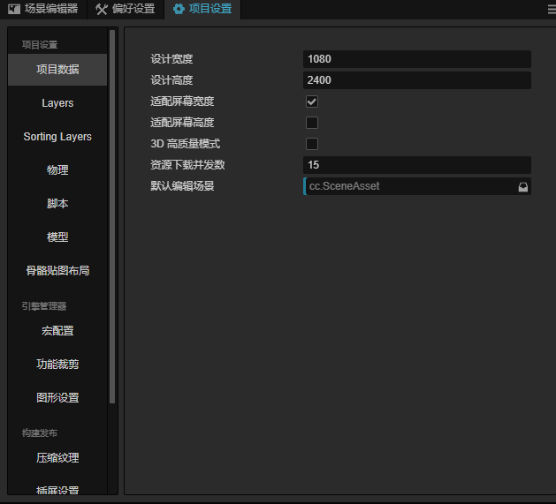Screen dimensions: 556x504
Task: Open Sorting Layers section
Action: [57, 137]
